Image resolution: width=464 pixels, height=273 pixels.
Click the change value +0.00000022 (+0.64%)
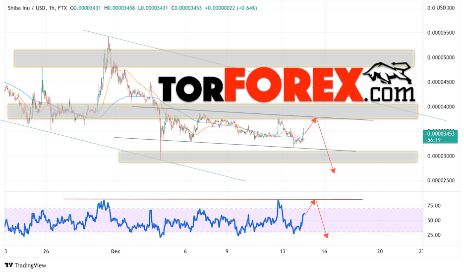pos(231,8)
